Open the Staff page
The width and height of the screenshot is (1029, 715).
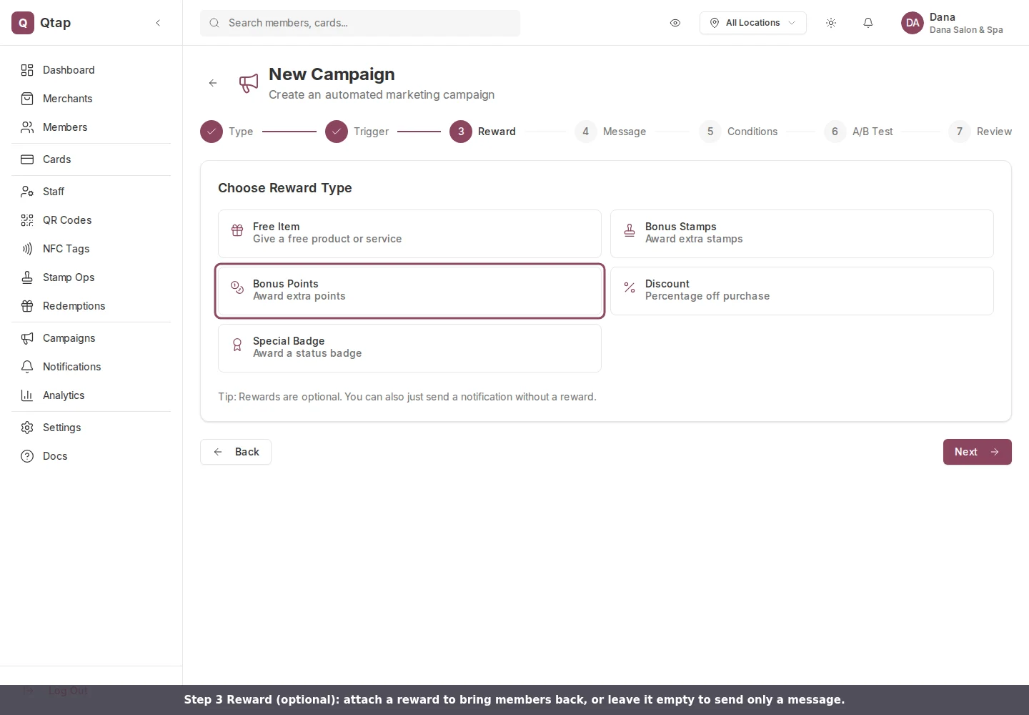(91, 192)
